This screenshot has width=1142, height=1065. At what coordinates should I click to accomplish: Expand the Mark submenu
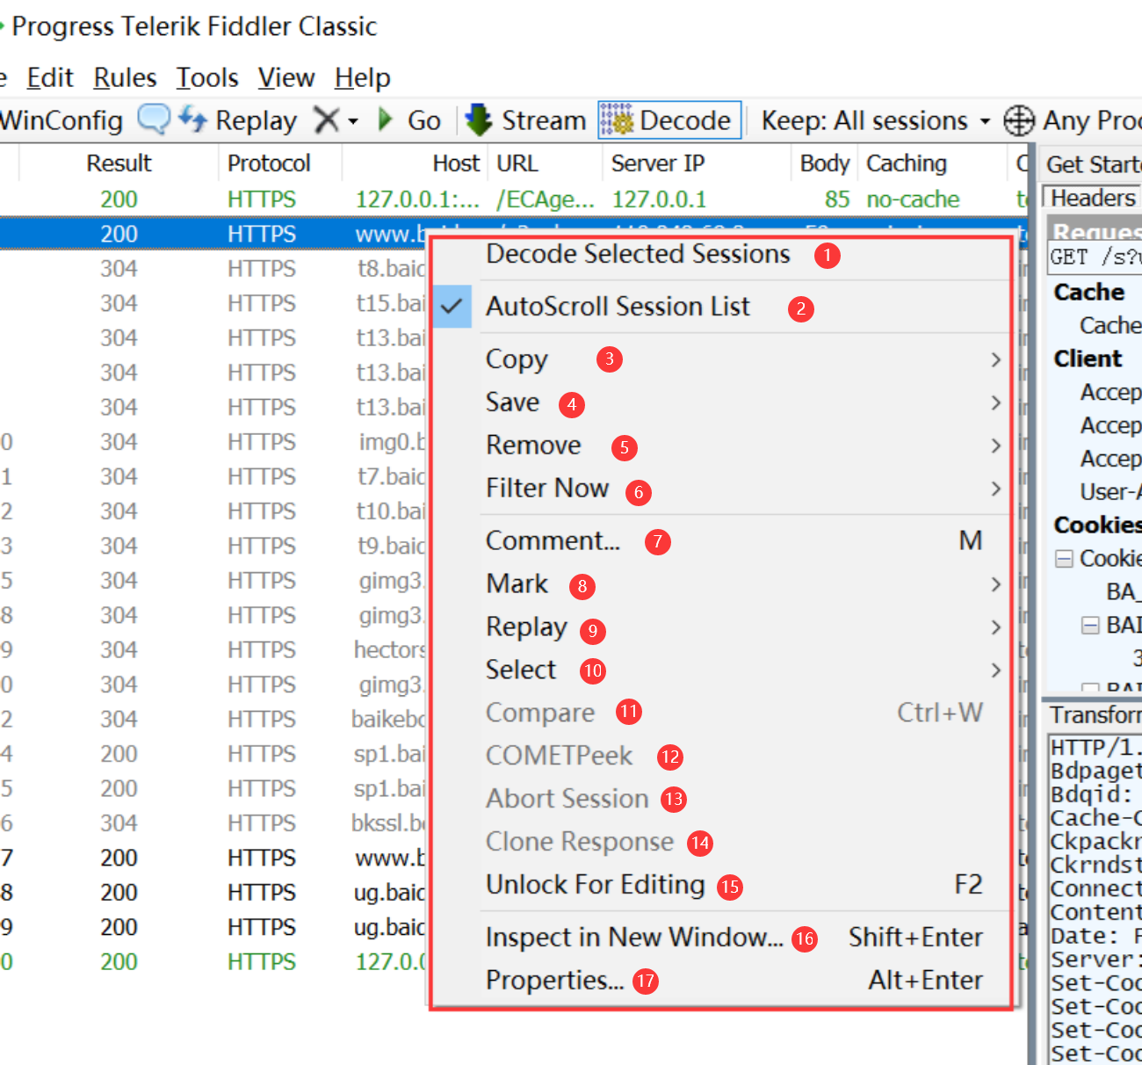(x=720, y=584)
